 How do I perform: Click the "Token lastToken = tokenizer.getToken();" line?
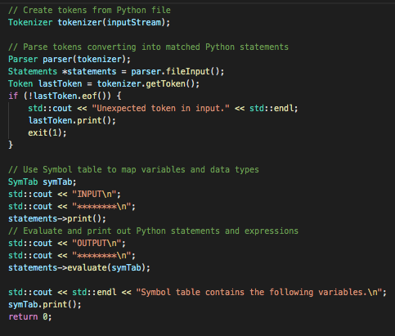[104, 83]
